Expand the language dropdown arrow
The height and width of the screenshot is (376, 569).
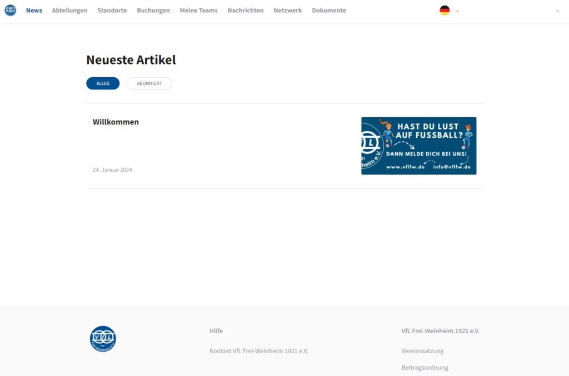pos(457,11)
